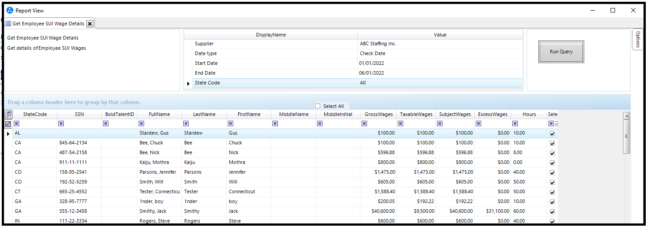Open SSN column filter operator icon
The height and width of the screenshot is (227, 648).
tap(61, 124)
